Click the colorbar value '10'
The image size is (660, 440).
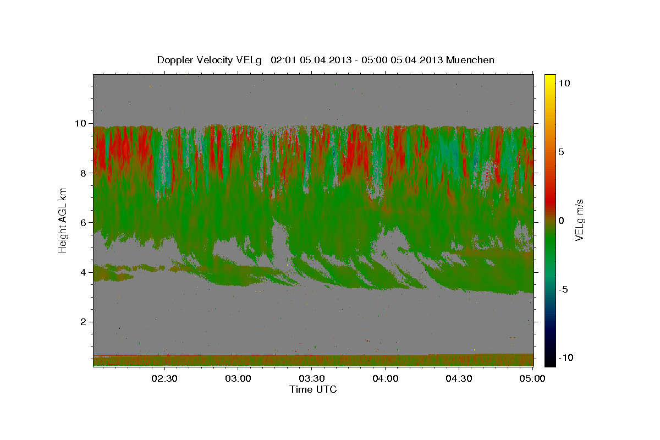point(564,82)
